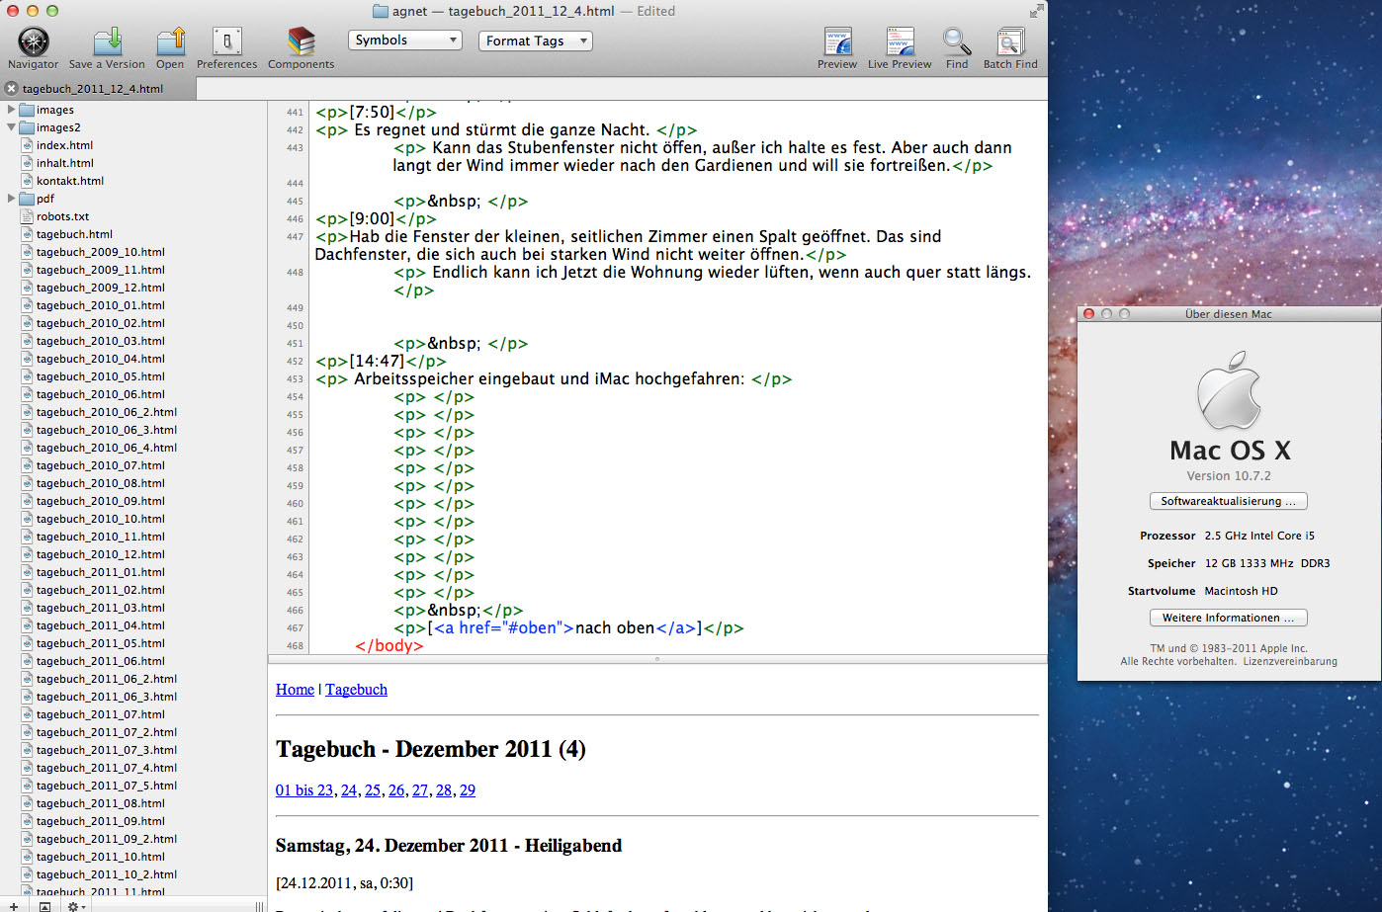Screen dimensions: 1382x912
Task: Click add plus button below file list
Action: tap(13, 905)
